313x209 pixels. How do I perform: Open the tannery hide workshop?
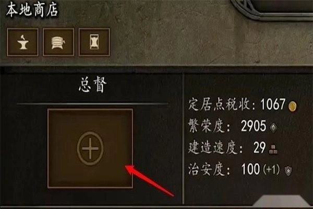click(94, 42)
